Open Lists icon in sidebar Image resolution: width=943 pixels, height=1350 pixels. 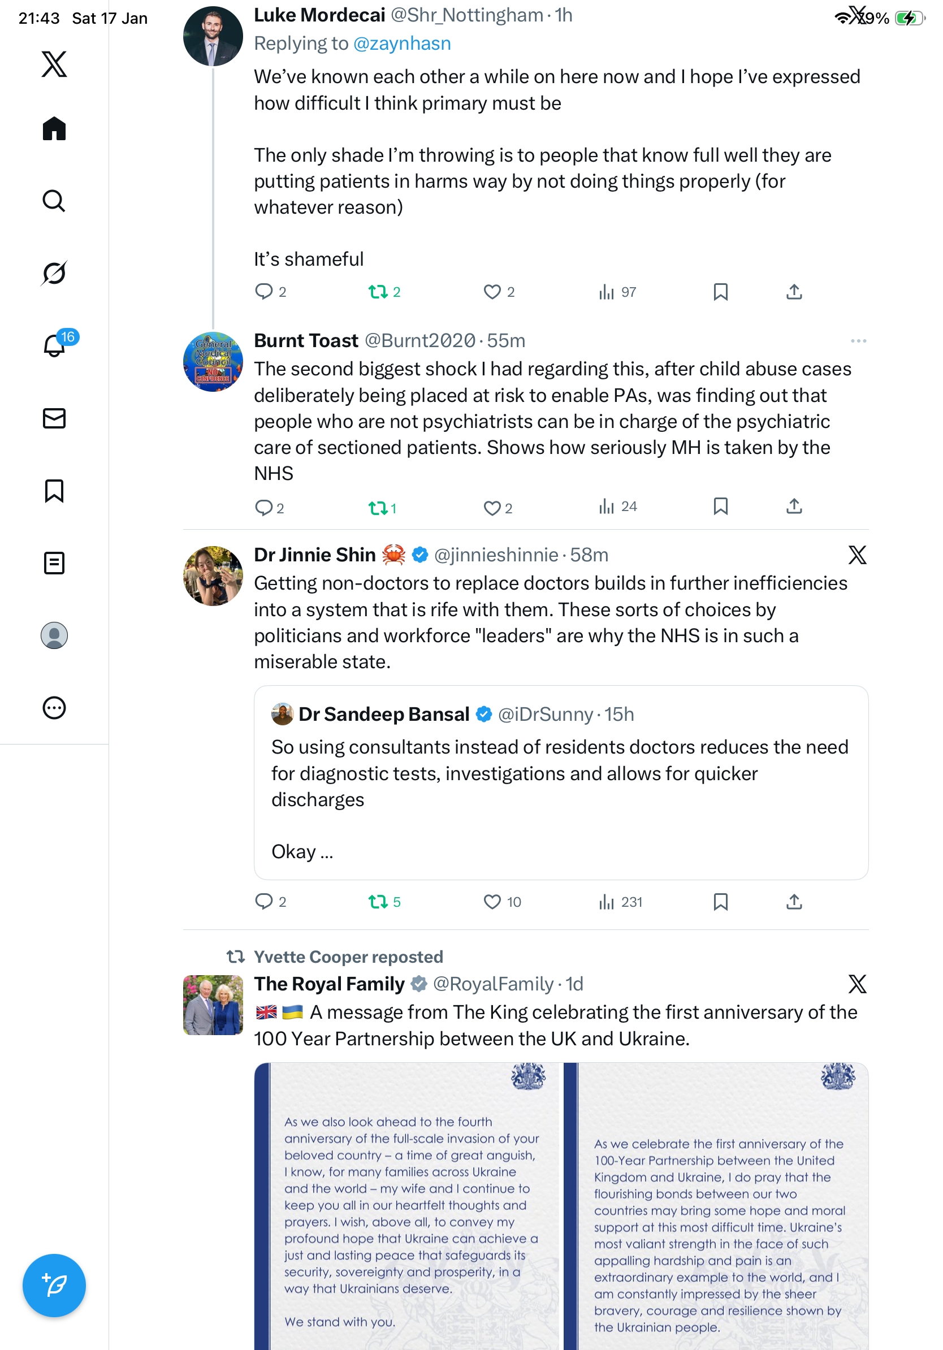point(54,562)
